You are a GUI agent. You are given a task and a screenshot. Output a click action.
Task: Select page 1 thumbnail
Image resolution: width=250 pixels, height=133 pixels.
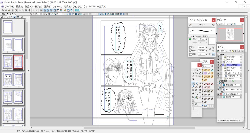(x=8, y=27)
